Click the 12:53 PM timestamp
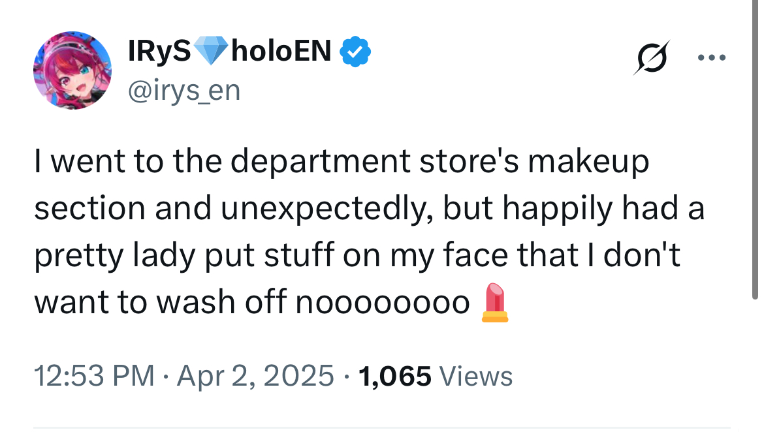The height and width of the screenshot is (432, 764). (94, 377)
